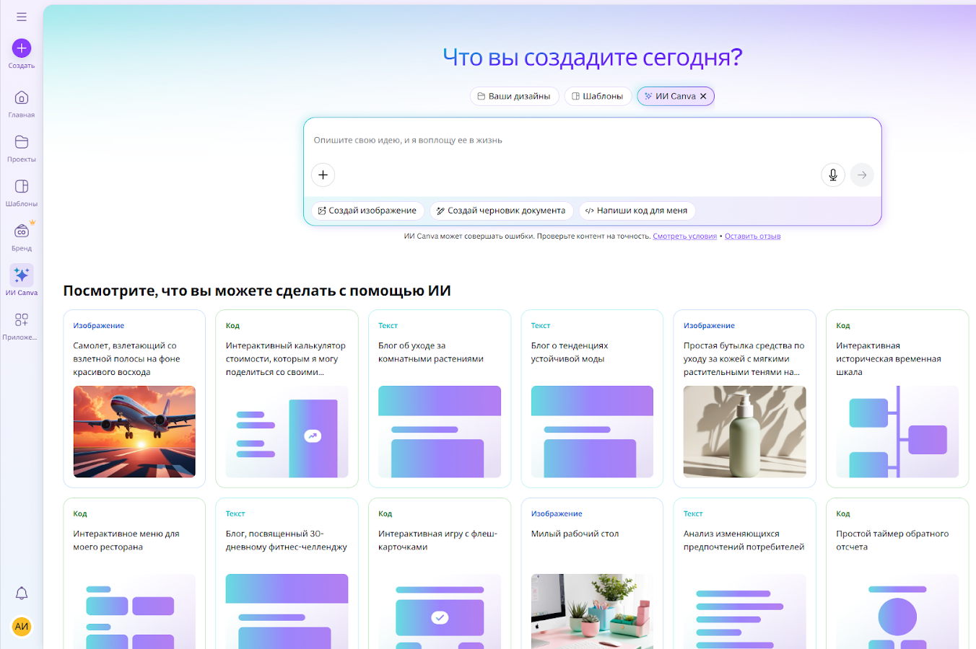This screenshot has height=649, width=976.
Task: Switch to the Шаблоны tab above the prompt
Action: coord(598,96)
